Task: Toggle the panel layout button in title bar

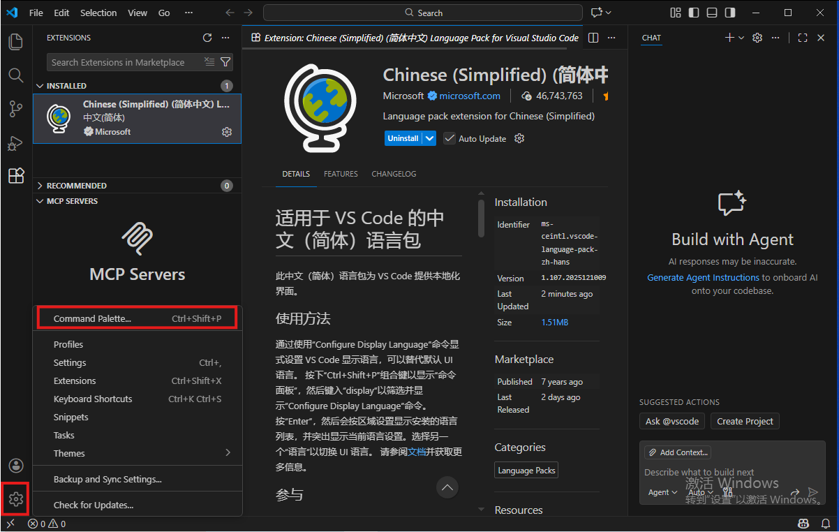Action: pos(711,13)
